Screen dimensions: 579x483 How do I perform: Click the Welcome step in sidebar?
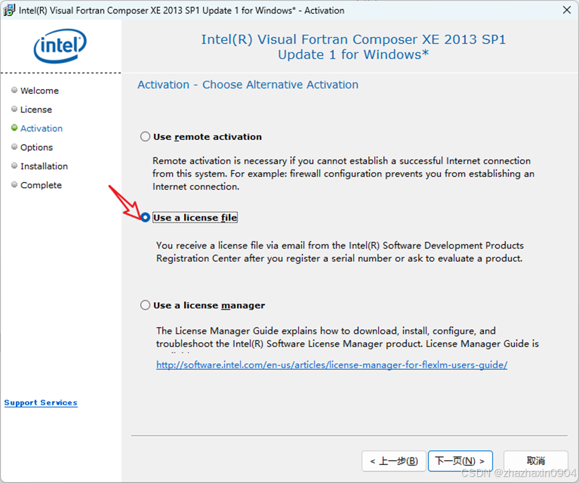click(39, 91)
